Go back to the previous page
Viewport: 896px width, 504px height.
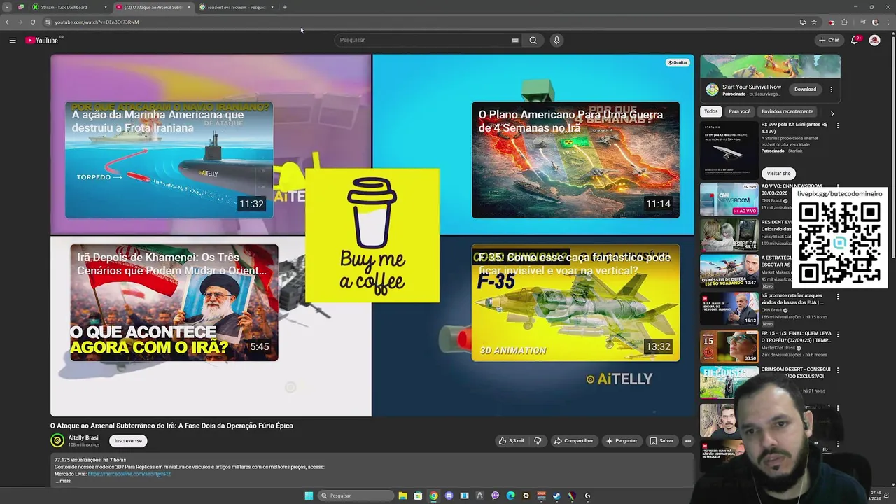tap(8, 22)
